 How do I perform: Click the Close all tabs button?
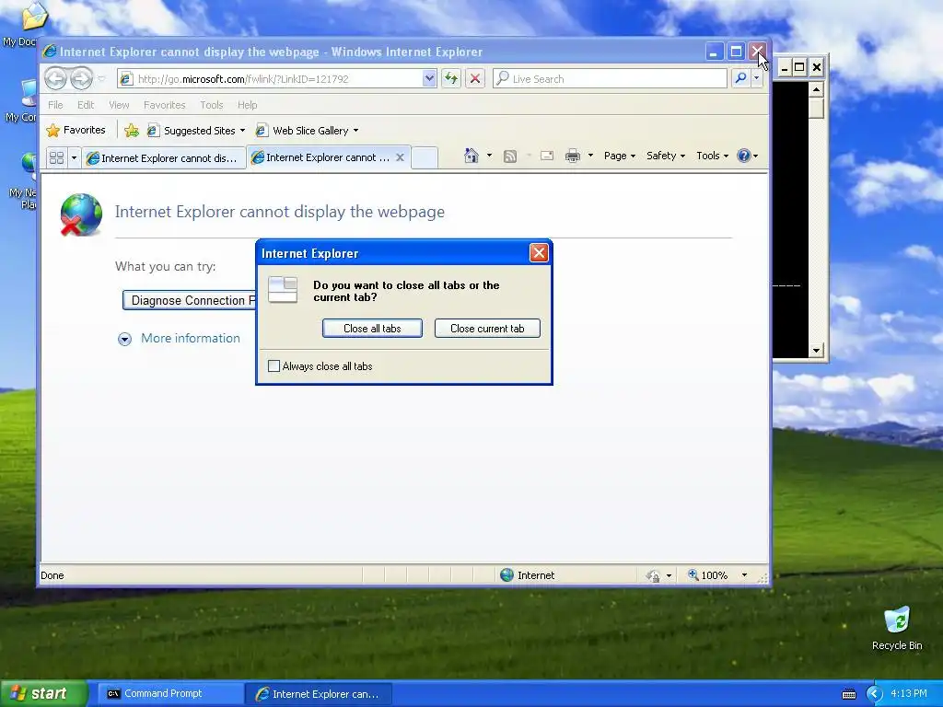pyautogui.click(x=372, y=329)
